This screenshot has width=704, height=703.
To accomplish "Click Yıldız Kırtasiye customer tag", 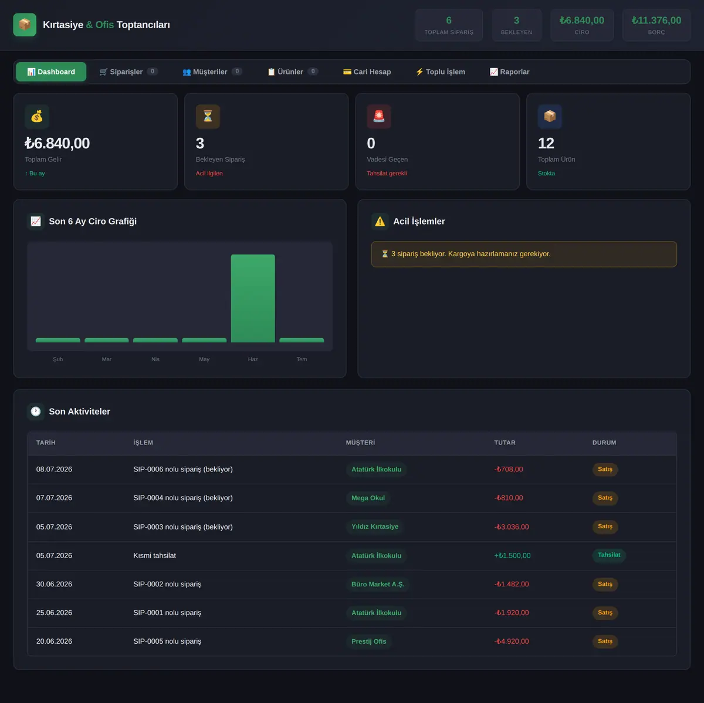I will pyautogui.click(x=375, y=527).
